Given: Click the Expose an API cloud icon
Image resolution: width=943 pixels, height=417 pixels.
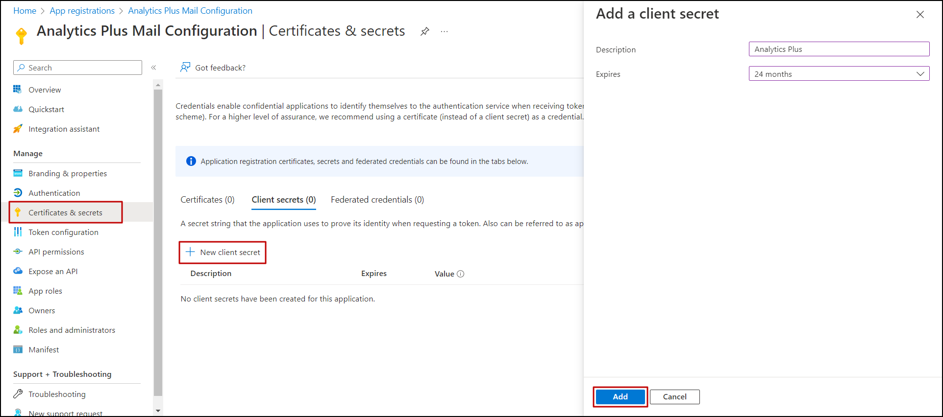Looking at the screenshot, I should [x=18, y=271].
